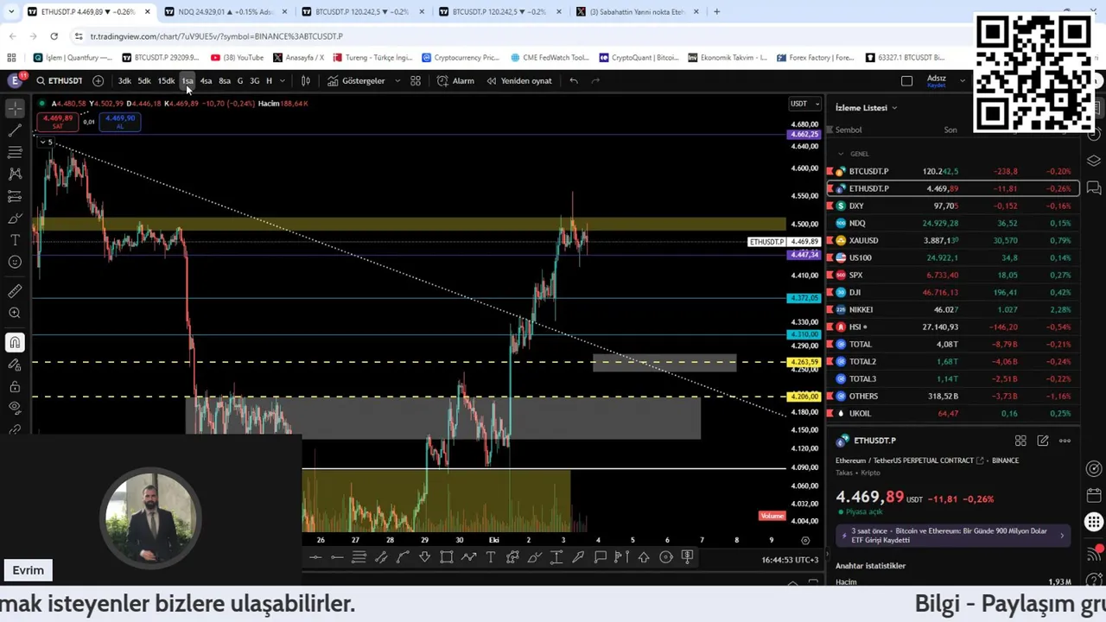Undo the last chart action
The height and width of the screenshot is (622, 1106).
point(574,80)
